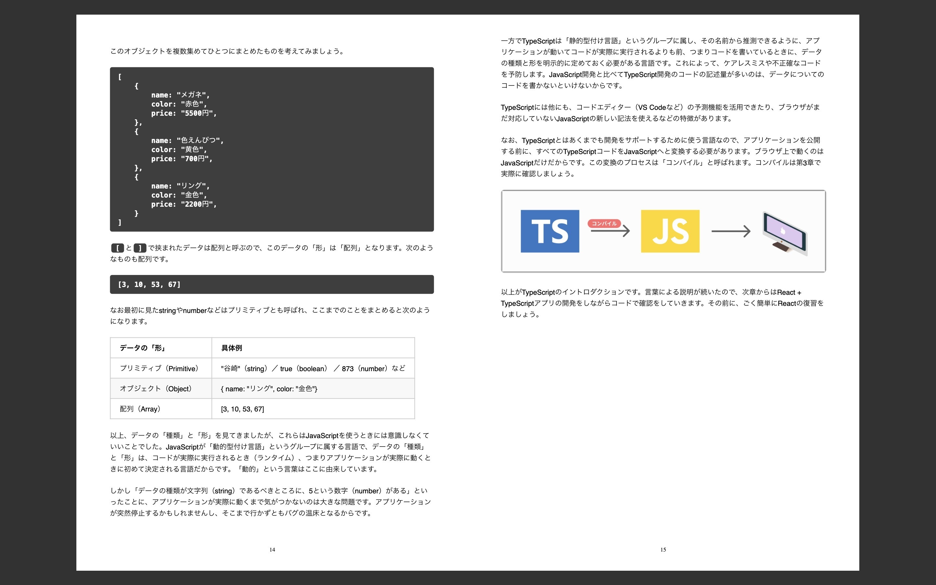Select the JS logo in the compile diagram
936x585 pixels.
(x=670, y=231)
